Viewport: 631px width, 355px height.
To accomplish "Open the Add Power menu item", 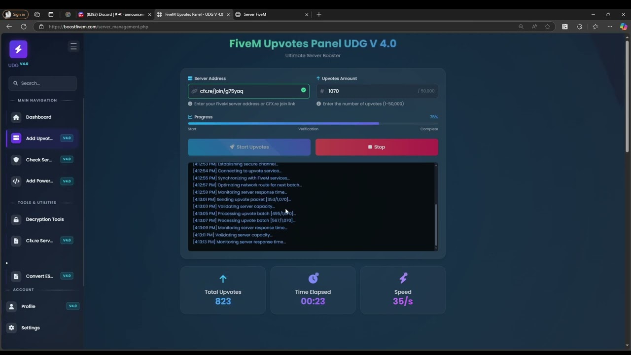I will click(x=42, y=181).
